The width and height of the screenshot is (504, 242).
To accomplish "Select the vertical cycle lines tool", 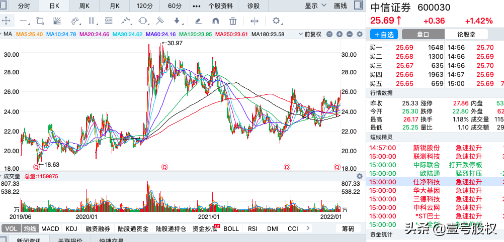I will pos(92,21).
